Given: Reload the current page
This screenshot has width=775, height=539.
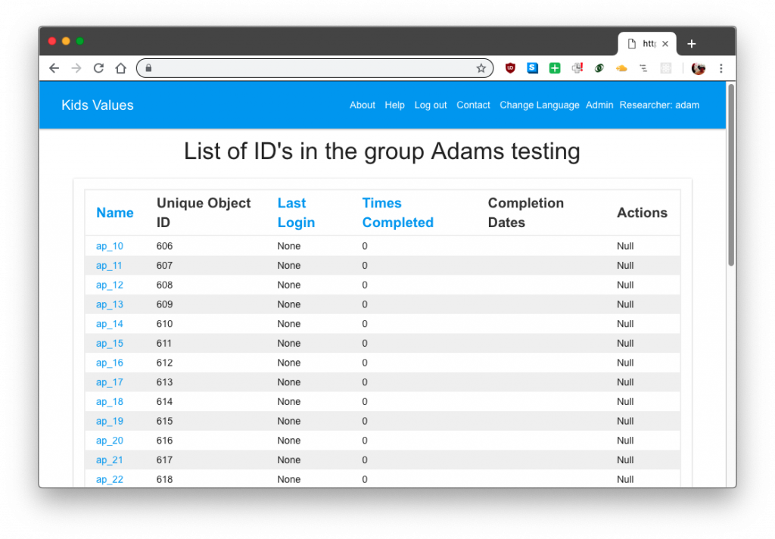Looking at the screenshot, I should click(x=98, y=68).
